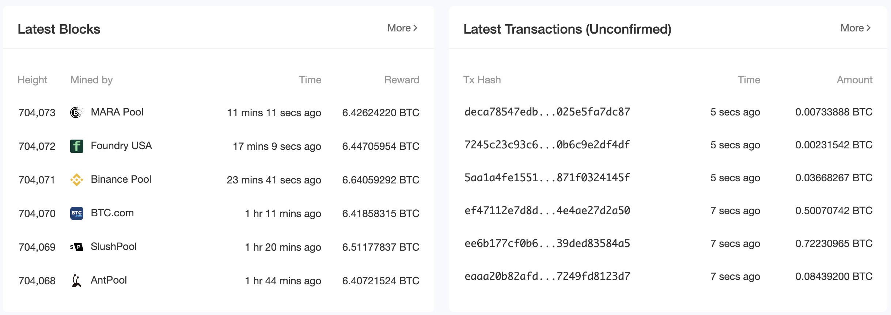Open transaction hash deca78547edb...025e5fa7dc87
The height and width of the screenshot is (315, 891).
click(547, 112)
